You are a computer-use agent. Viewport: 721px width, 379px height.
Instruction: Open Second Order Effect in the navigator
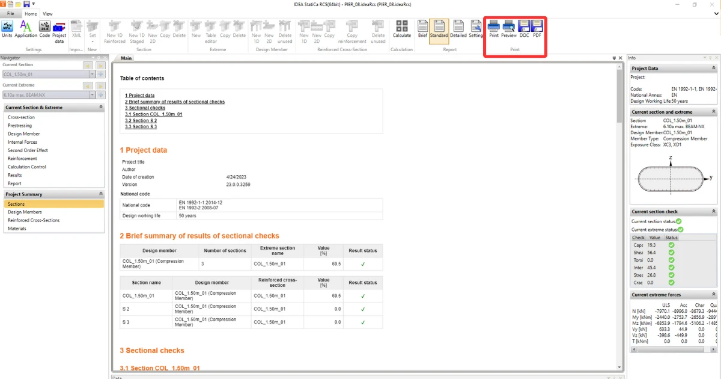28,150
